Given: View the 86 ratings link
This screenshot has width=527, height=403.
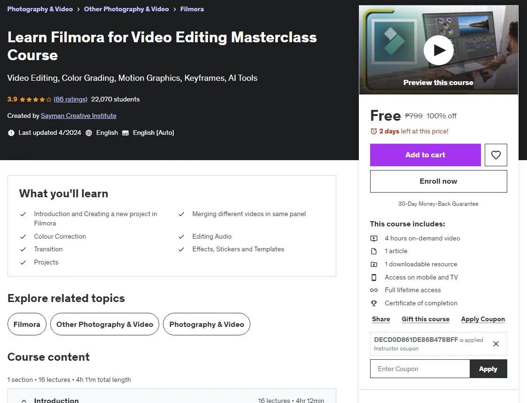Looking at the screenshot, I should 70,99.
